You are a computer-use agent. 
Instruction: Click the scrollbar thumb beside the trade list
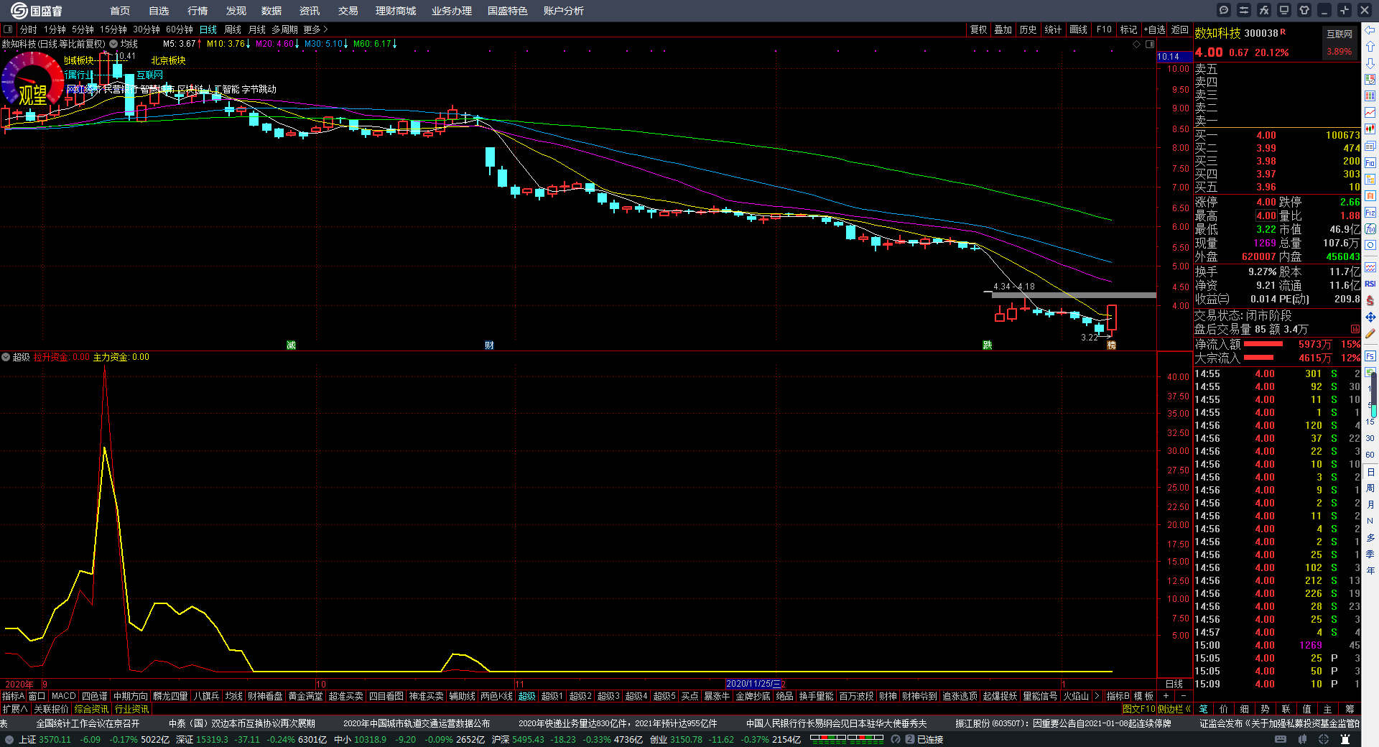pos(1375,395)
